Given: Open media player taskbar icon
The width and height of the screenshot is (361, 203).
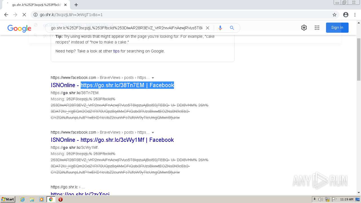Looking at the screenshot, I should (x=41, y=199).
